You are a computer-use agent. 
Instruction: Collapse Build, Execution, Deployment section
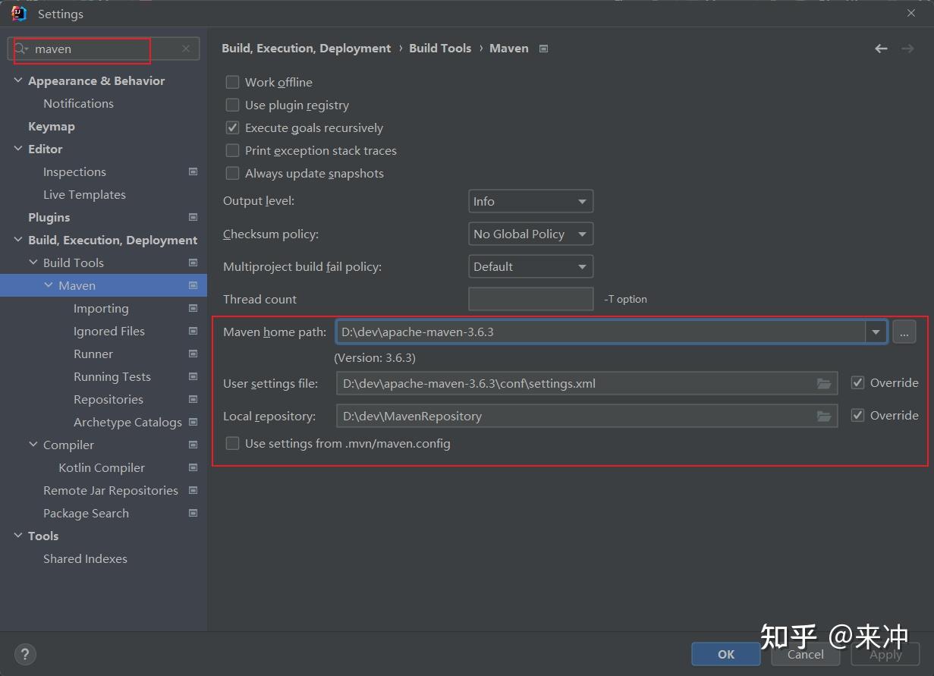click(18, 240)
